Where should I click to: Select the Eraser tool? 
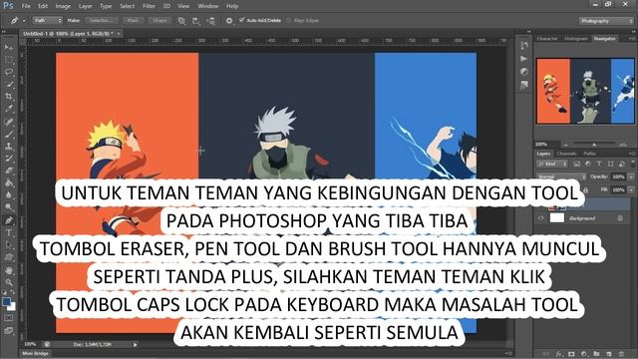pos(9,171)
